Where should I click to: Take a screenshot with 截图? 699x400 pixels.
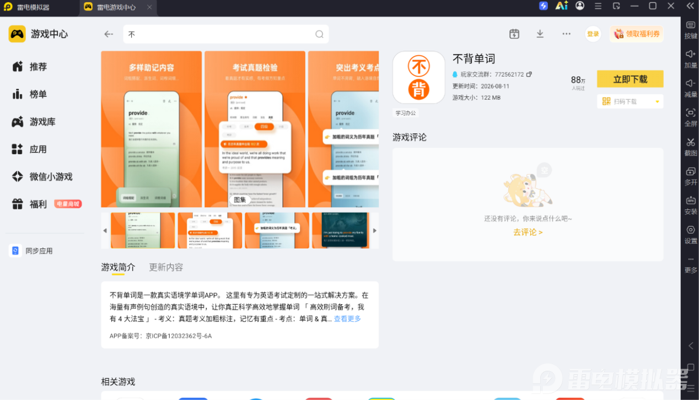(x=691, y=147)
